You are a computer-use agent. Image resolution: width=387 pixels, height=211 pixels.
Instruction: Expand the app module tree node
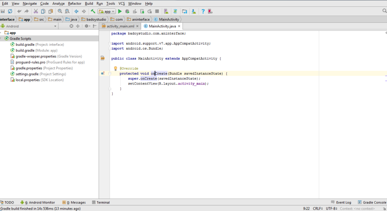[x=1, y=33]
